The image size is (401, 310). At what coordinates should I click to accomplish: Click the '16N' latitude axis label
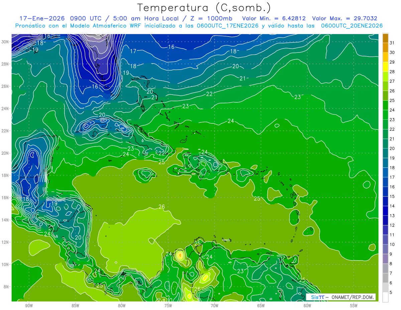point(5,198)
